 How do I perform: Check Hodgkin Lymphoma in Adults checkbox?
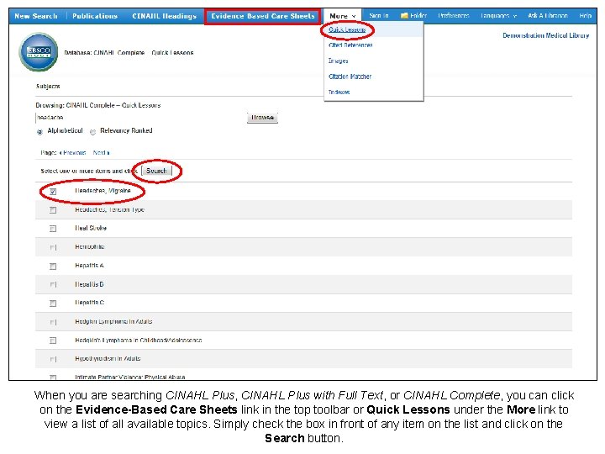pyautogui.click(x=53, y=322)
